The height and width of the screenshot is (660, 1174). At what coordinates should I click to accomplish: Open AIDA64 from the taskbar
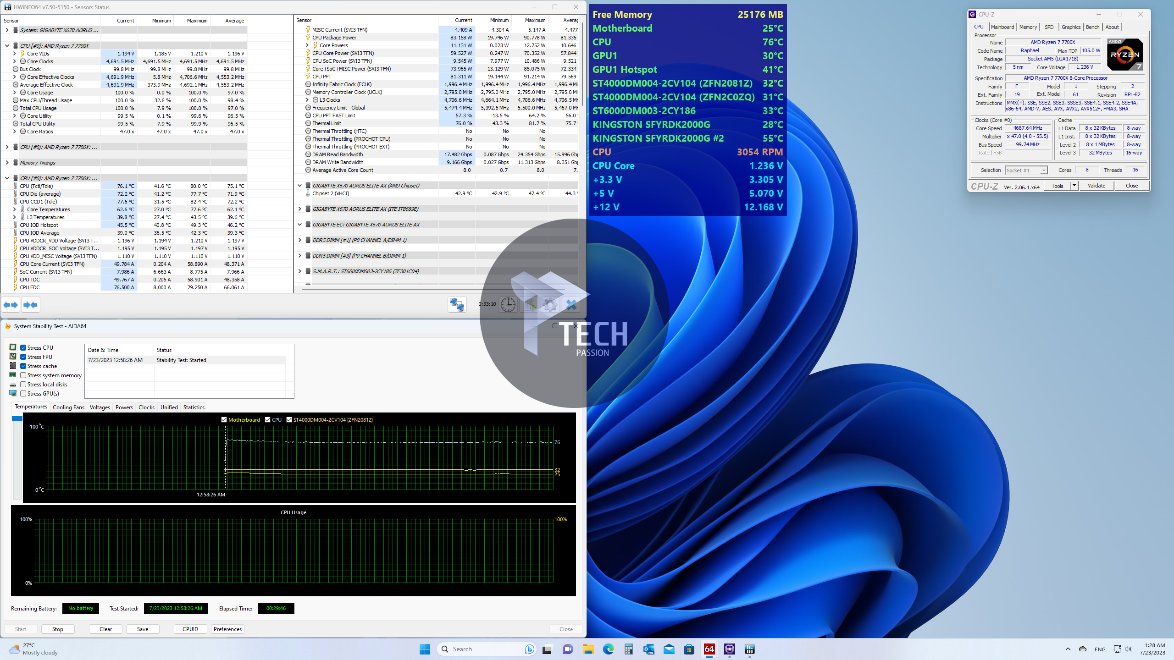click(x=709, y=649)
